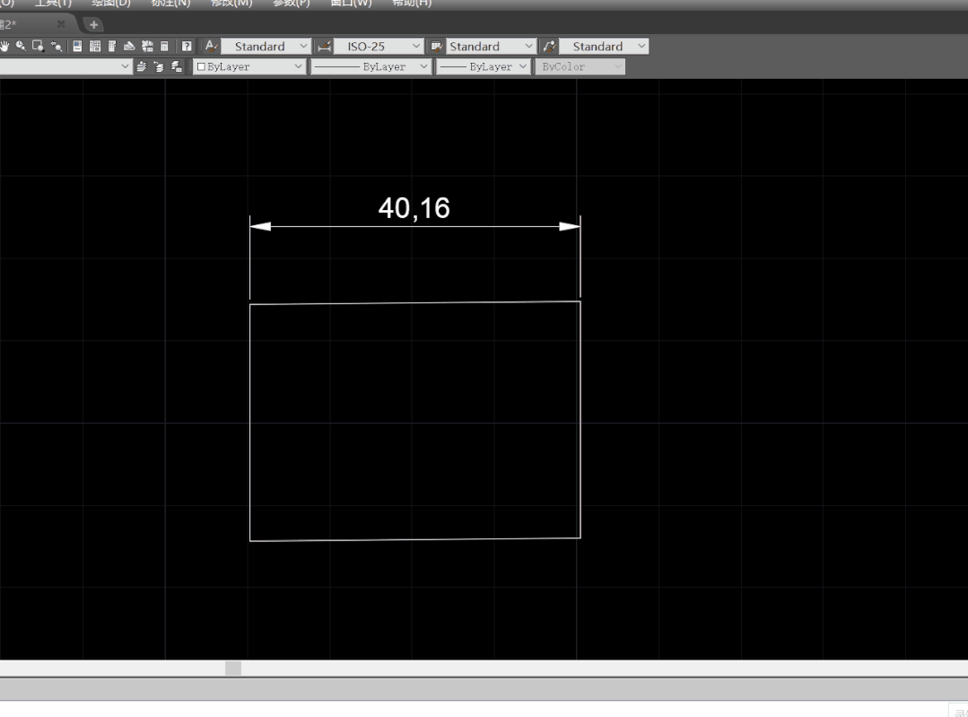This screenshot has height=717, width=968.
Task: Select the left arrowhead of the dimension line
Action: pyautogui.click(x=260, y=227)
